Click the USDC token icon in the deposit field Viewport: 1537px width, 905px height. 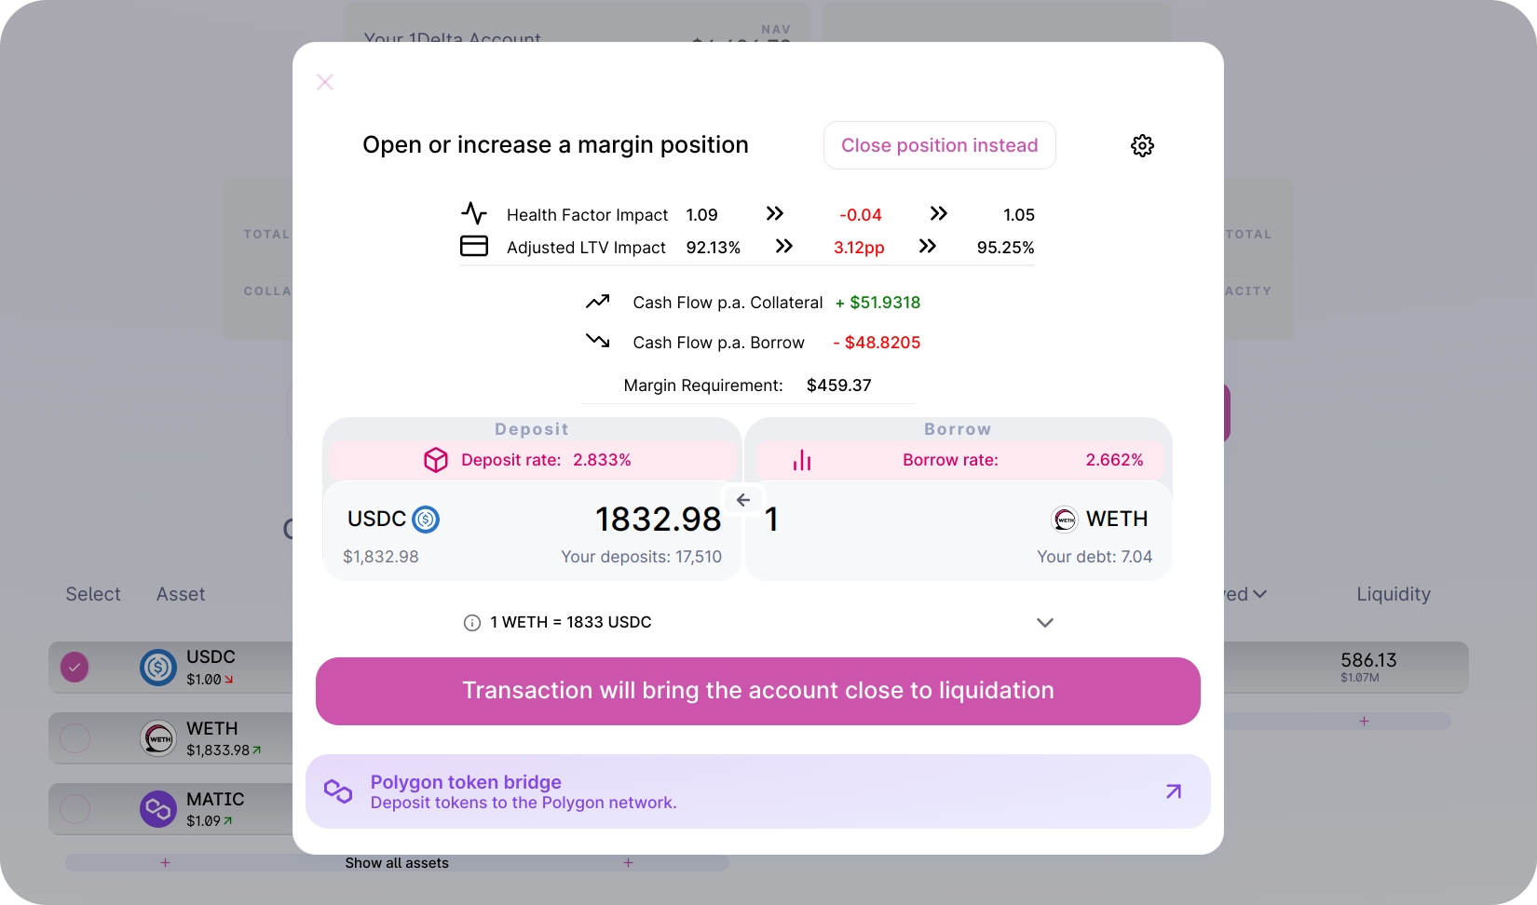426,519
